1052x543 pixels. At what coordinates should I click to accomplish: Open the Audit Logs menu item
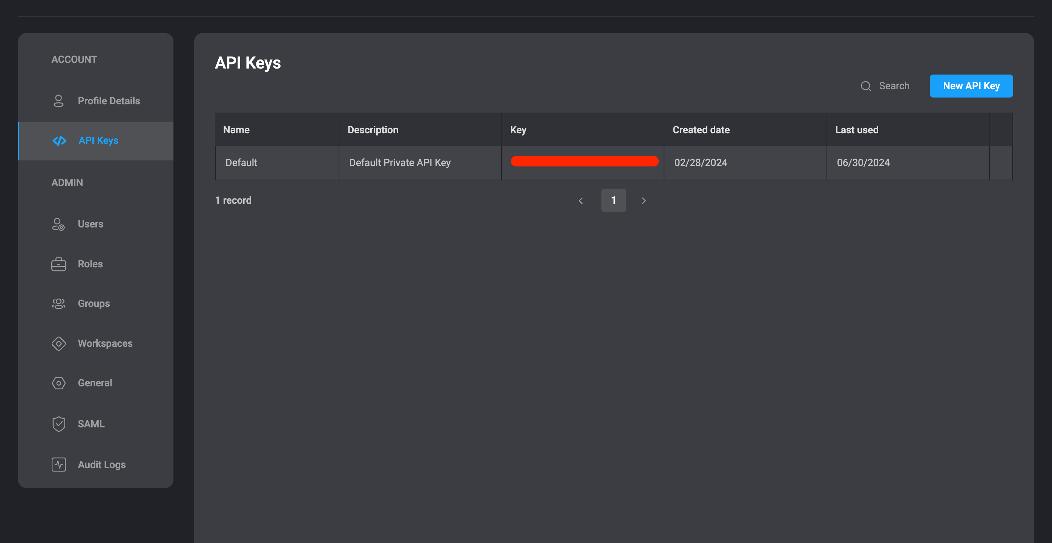102,465
